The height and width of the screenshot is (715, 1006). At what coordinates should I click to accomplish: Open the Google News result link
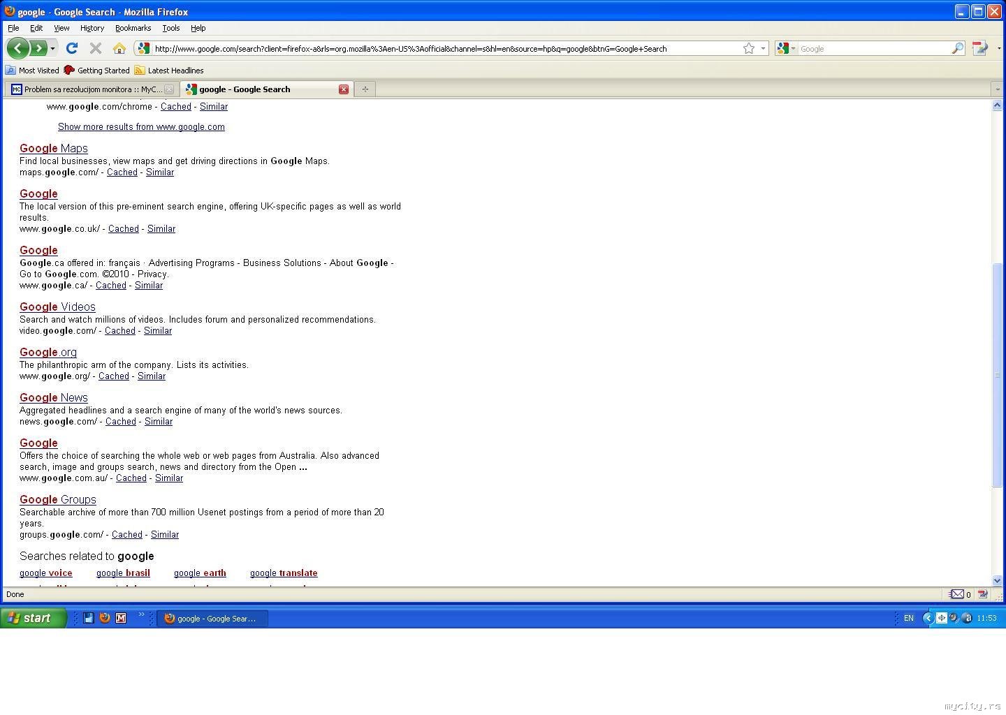click(x=54, y=397)
